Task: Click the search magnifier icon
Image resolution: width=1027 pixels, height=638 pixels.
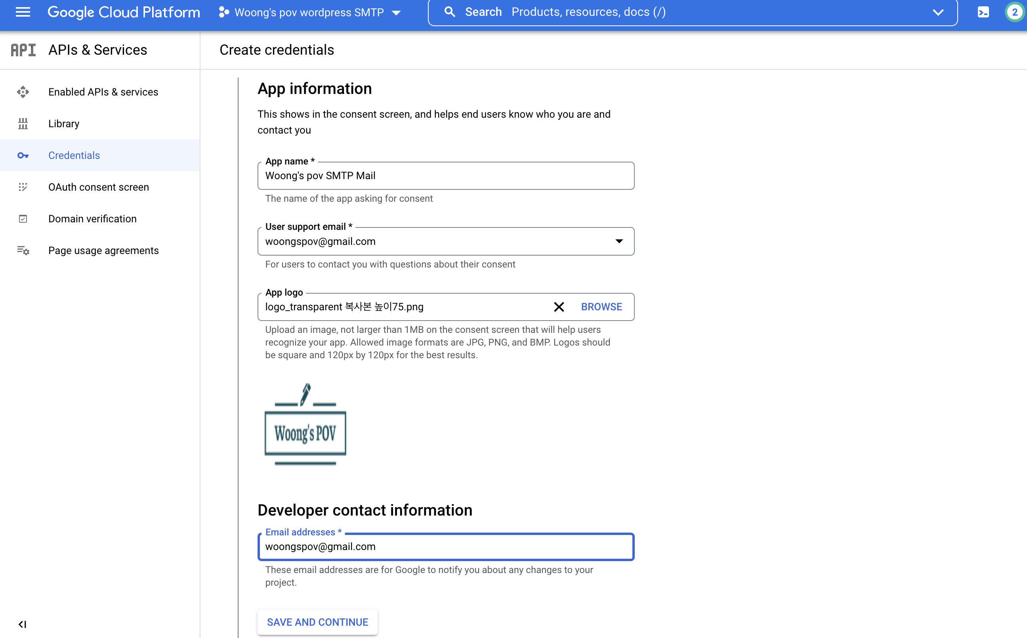Action: [x=450, y=12]
